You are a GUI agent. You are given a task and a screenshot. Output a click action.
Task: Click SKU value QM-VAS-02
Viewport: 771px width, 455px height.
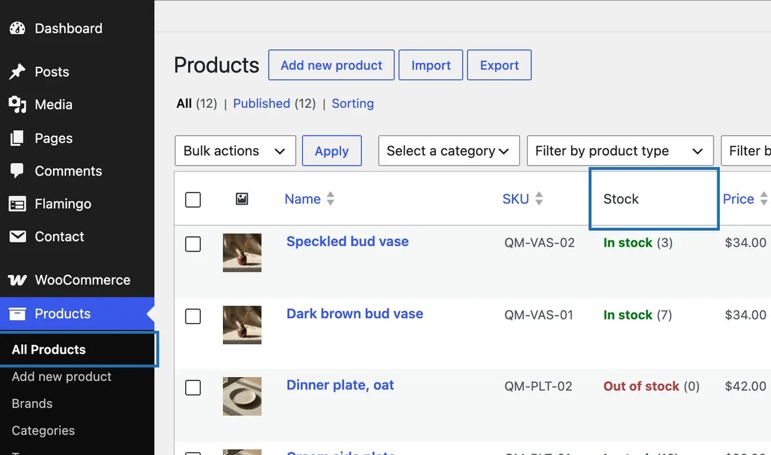(x=540, y=242)
